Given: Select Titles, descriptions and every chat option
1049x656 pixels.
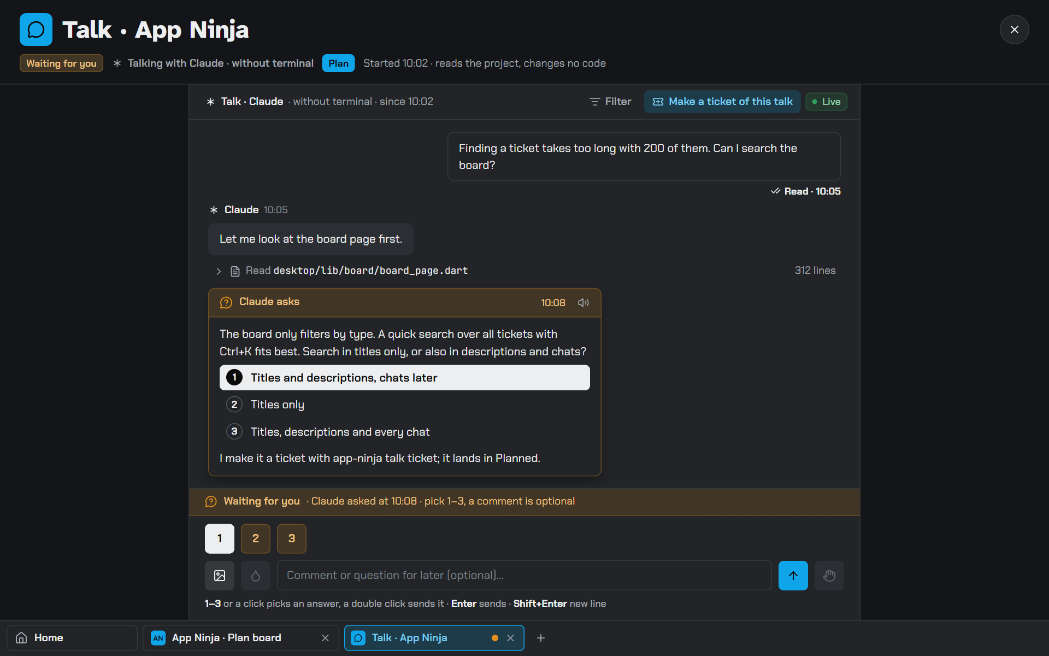Looking at the screenshot, I should tap(405, 432).
